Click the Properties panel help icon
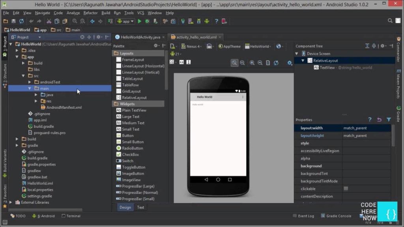The image size is (404, 227). (x=370, y=120)
